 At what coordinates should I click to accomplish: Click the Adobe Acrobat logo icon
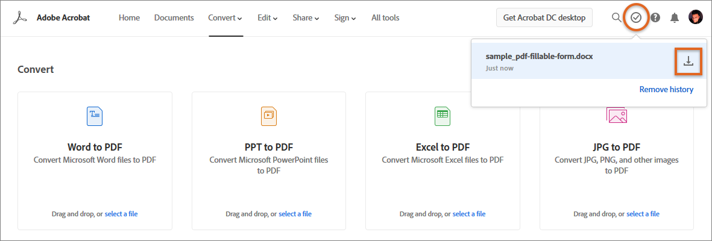tap(20, 17)
